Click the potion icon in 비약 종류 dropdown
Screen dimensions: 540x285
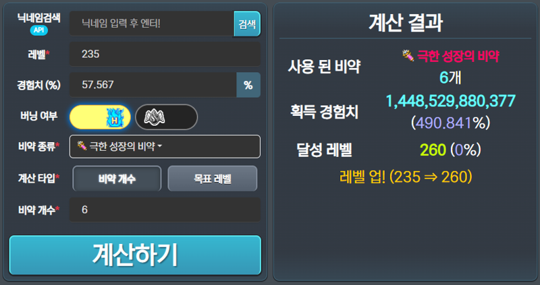pyautogui.click(x=82, y=146)
